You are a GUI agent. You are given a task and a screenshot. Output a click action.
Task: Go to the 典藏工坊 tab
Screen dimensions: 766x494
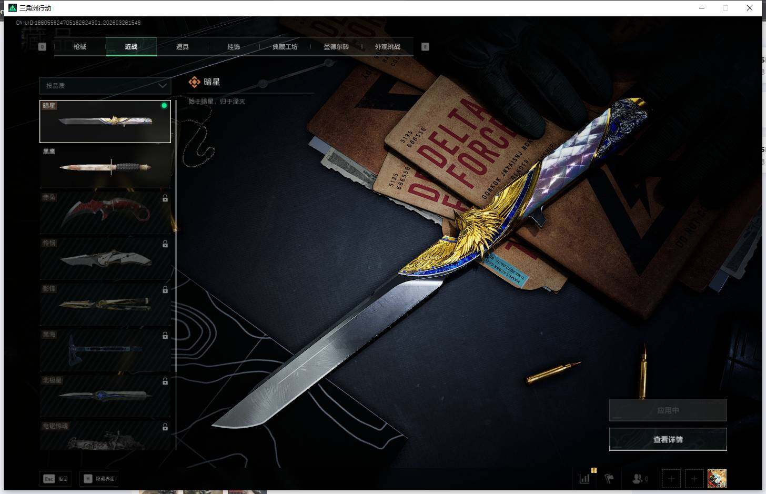click(285, 47)
